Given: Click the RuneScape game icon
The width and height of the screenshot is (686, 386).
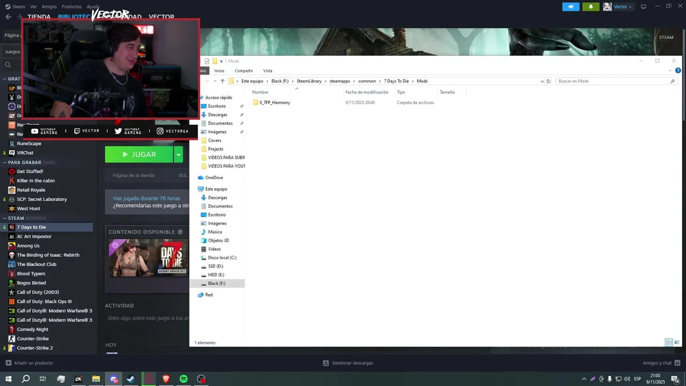Looking at the screenshot, I should pyautogui.click(x=12, y=144).
